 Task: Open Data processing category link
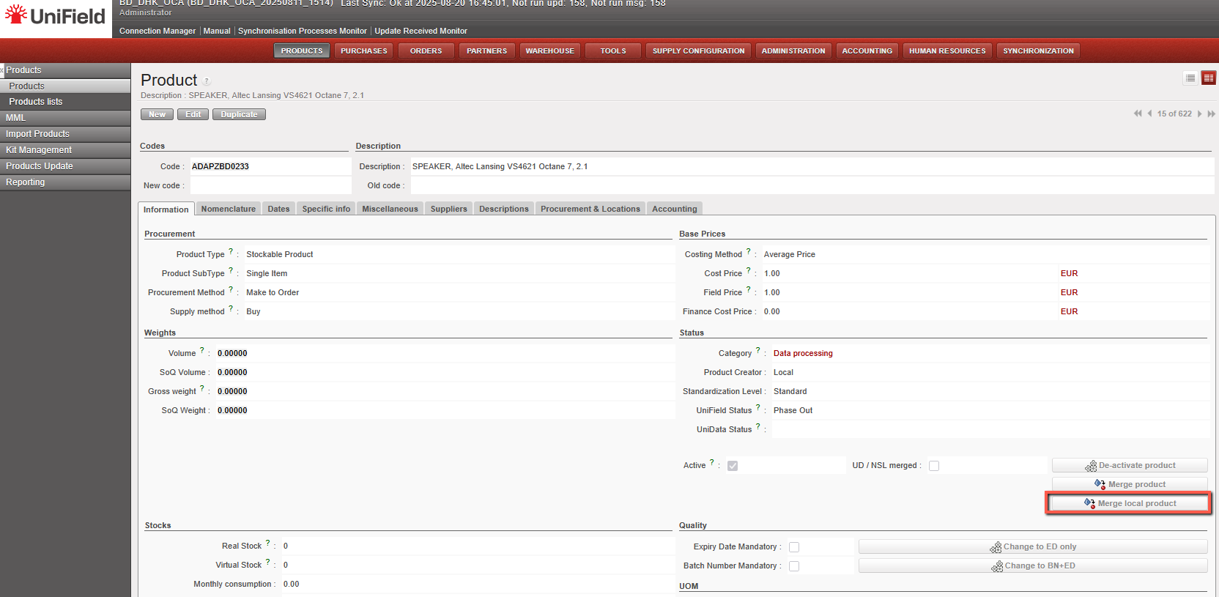(803, 353)
